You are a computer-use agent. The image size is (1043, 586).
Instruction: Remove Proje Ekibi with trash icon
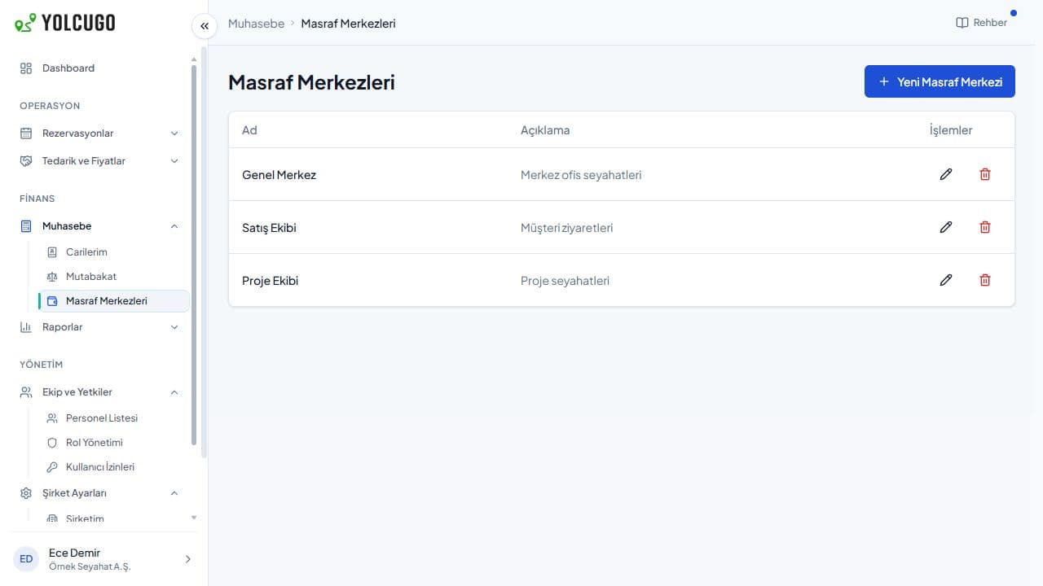[985, 280]
